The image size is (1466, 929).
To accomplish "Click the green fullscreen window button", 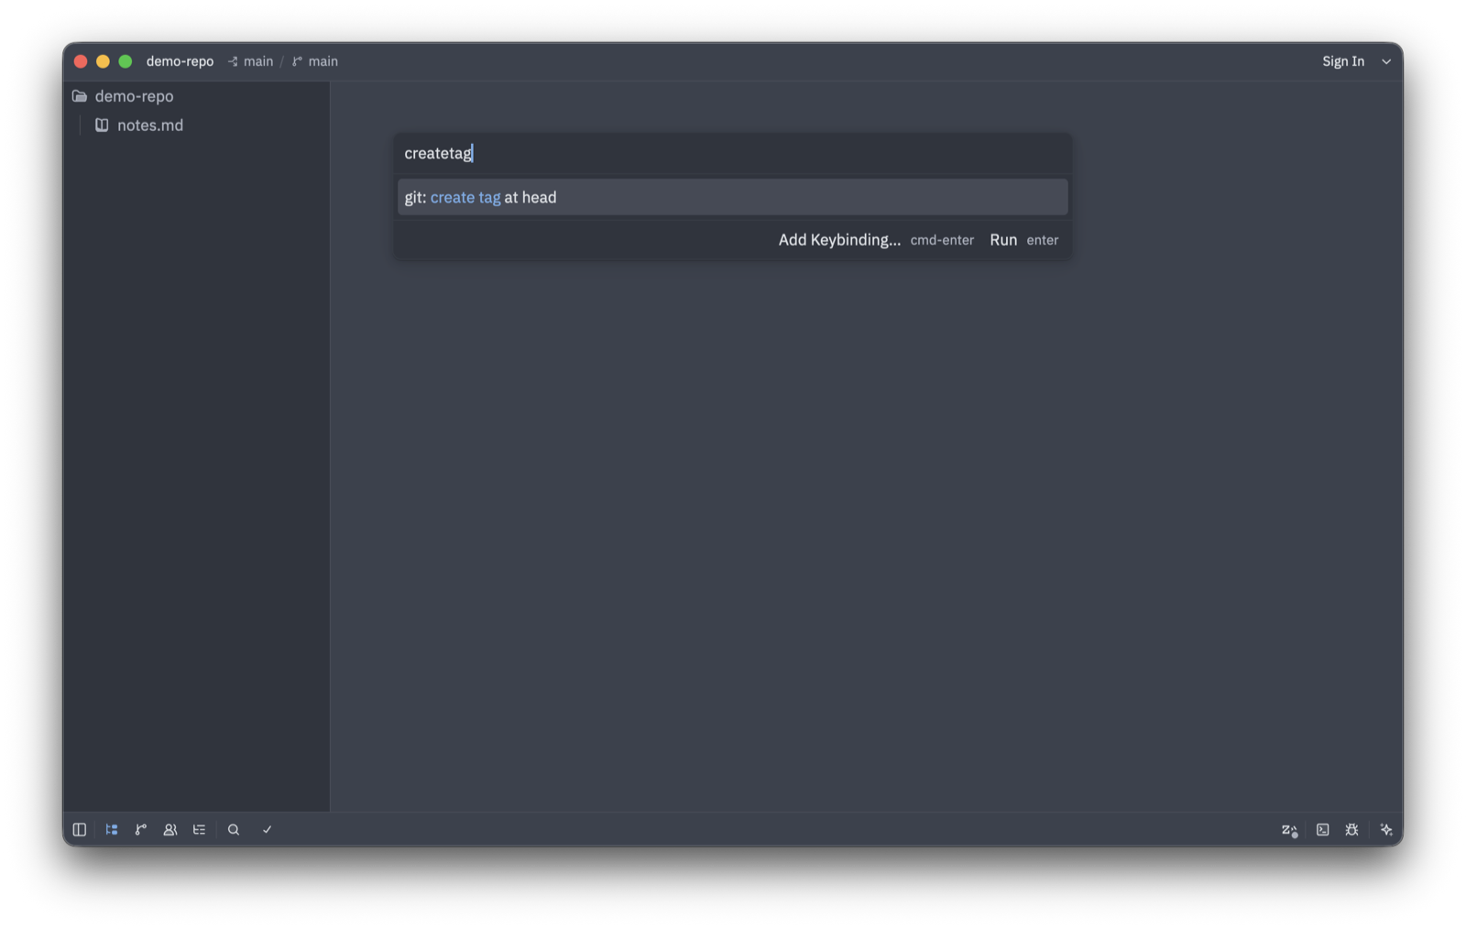I will 126,61.
